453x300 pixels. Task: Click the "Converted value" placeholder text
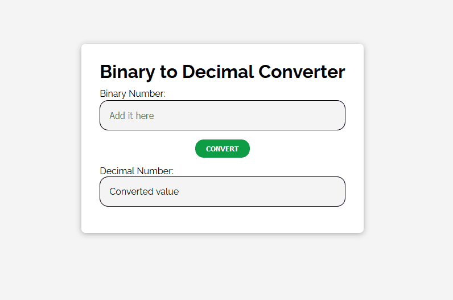144,191
